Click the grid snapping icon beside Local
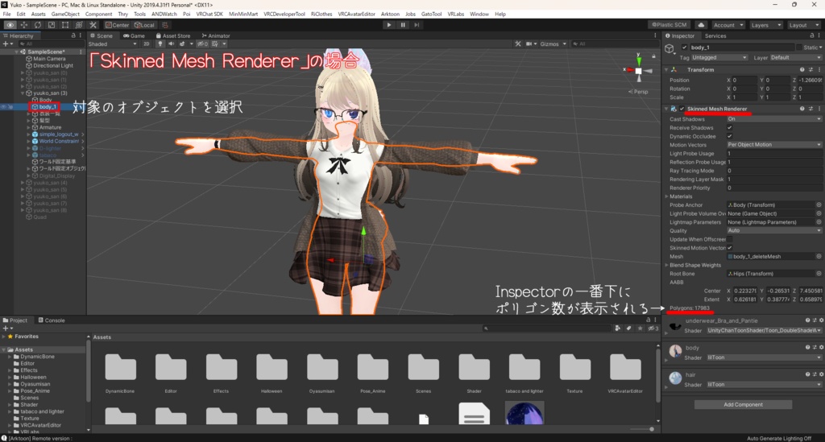The width and height of the screenshot is (825, 442). click(164, 25)
